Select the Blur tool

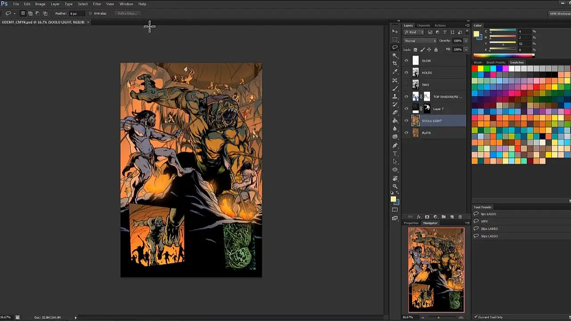pyautogui.click(x=395, y=128)
